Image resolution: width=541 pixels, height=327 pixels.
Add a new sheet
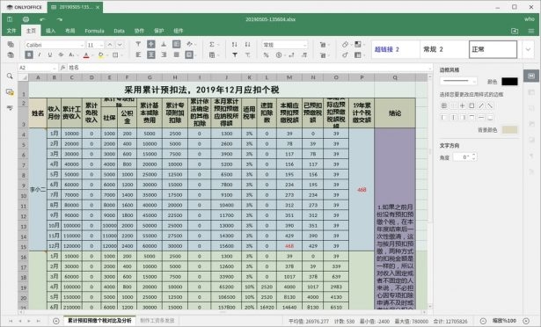(x=56, y=321)
